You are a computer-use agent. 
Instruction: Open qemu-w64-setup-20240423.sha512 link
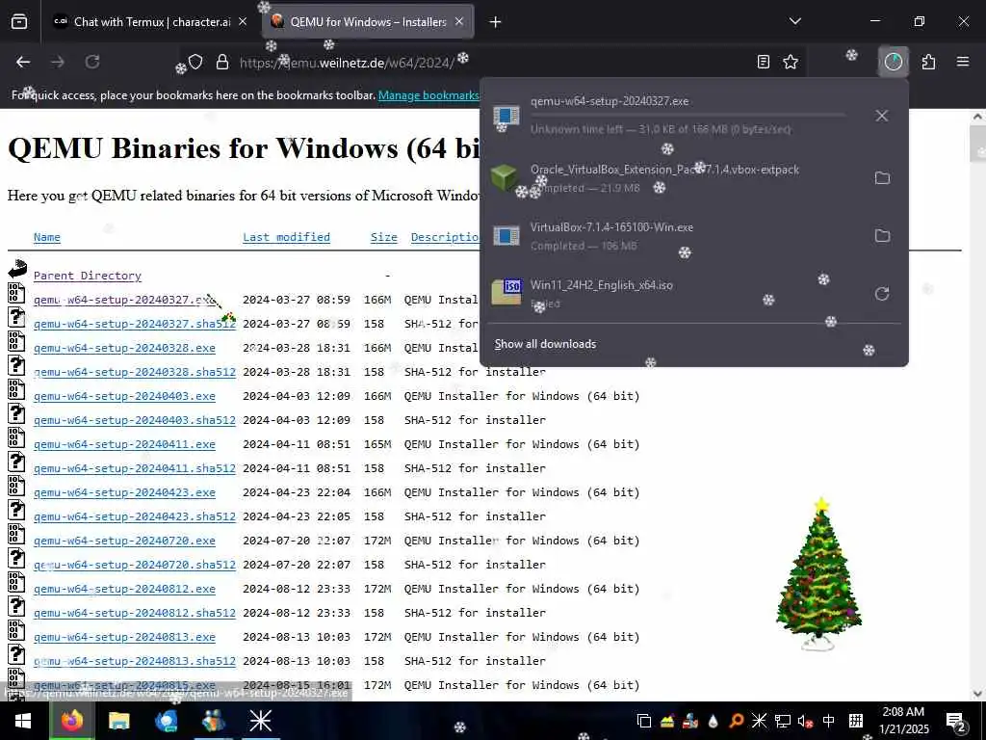pyautogui.click(x=135, y=516)
